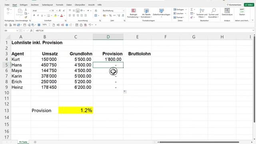
Task: Click the Format Painter brush icon
Action: pyautogui.click(x=26, y=17)
